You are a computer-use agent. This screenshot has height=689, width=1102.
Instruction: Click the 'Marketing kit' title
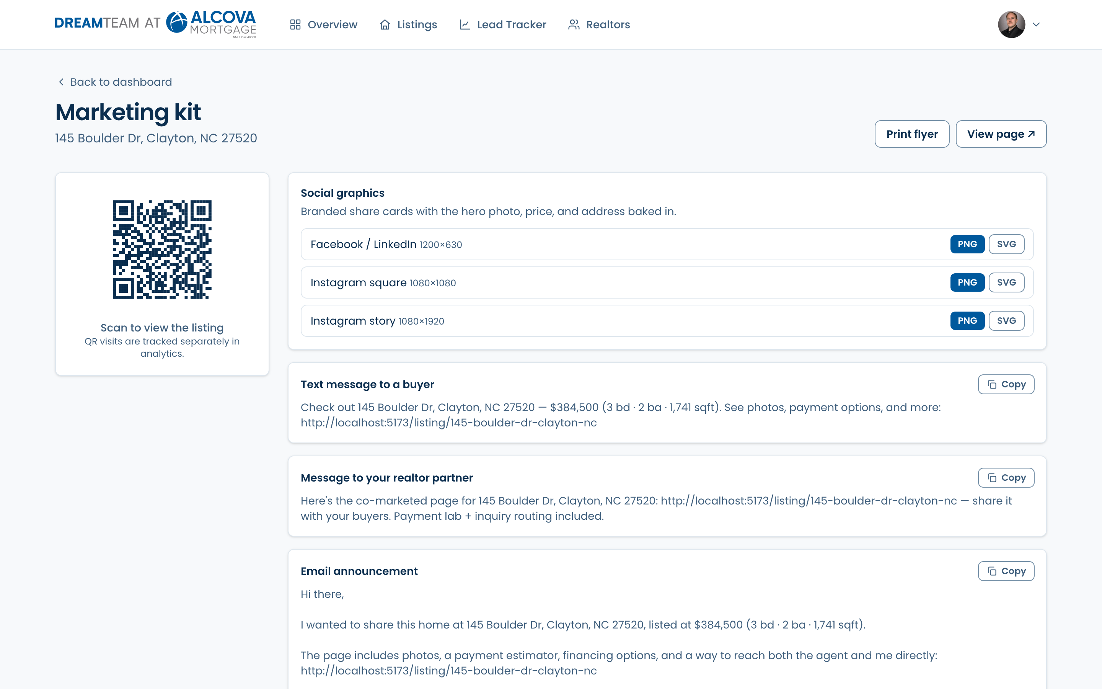tap(128, 112)
